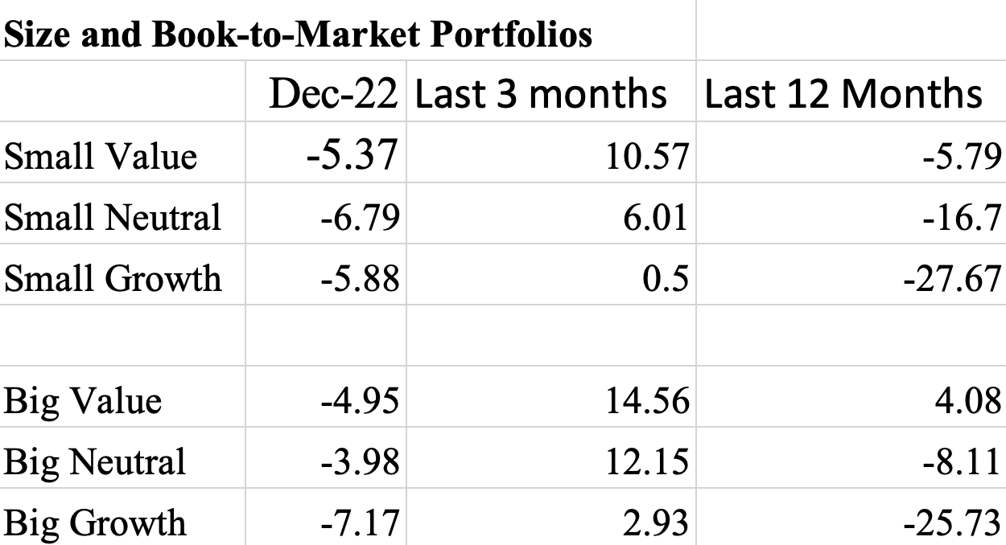The height and width of the screenshot is (545, 1006).
Task: Select the Big Value cell 14.56
Action: (647, 400)
